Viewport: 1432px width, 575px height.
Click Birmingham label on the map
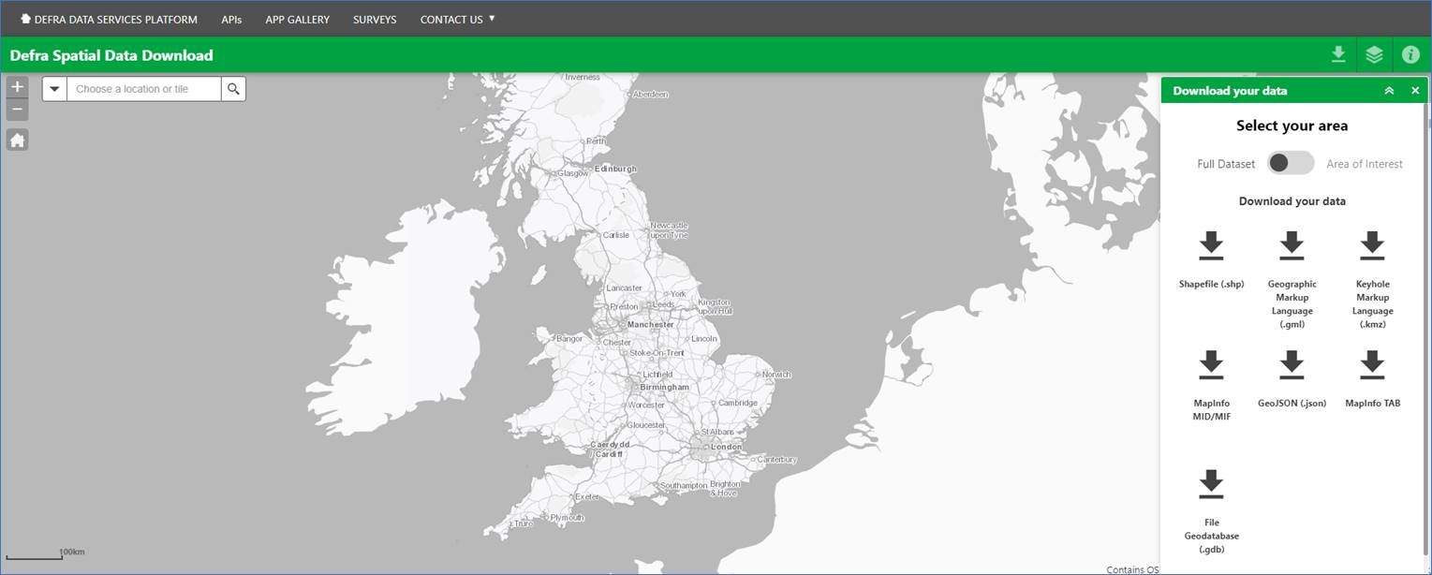click(x=664, y=387)
